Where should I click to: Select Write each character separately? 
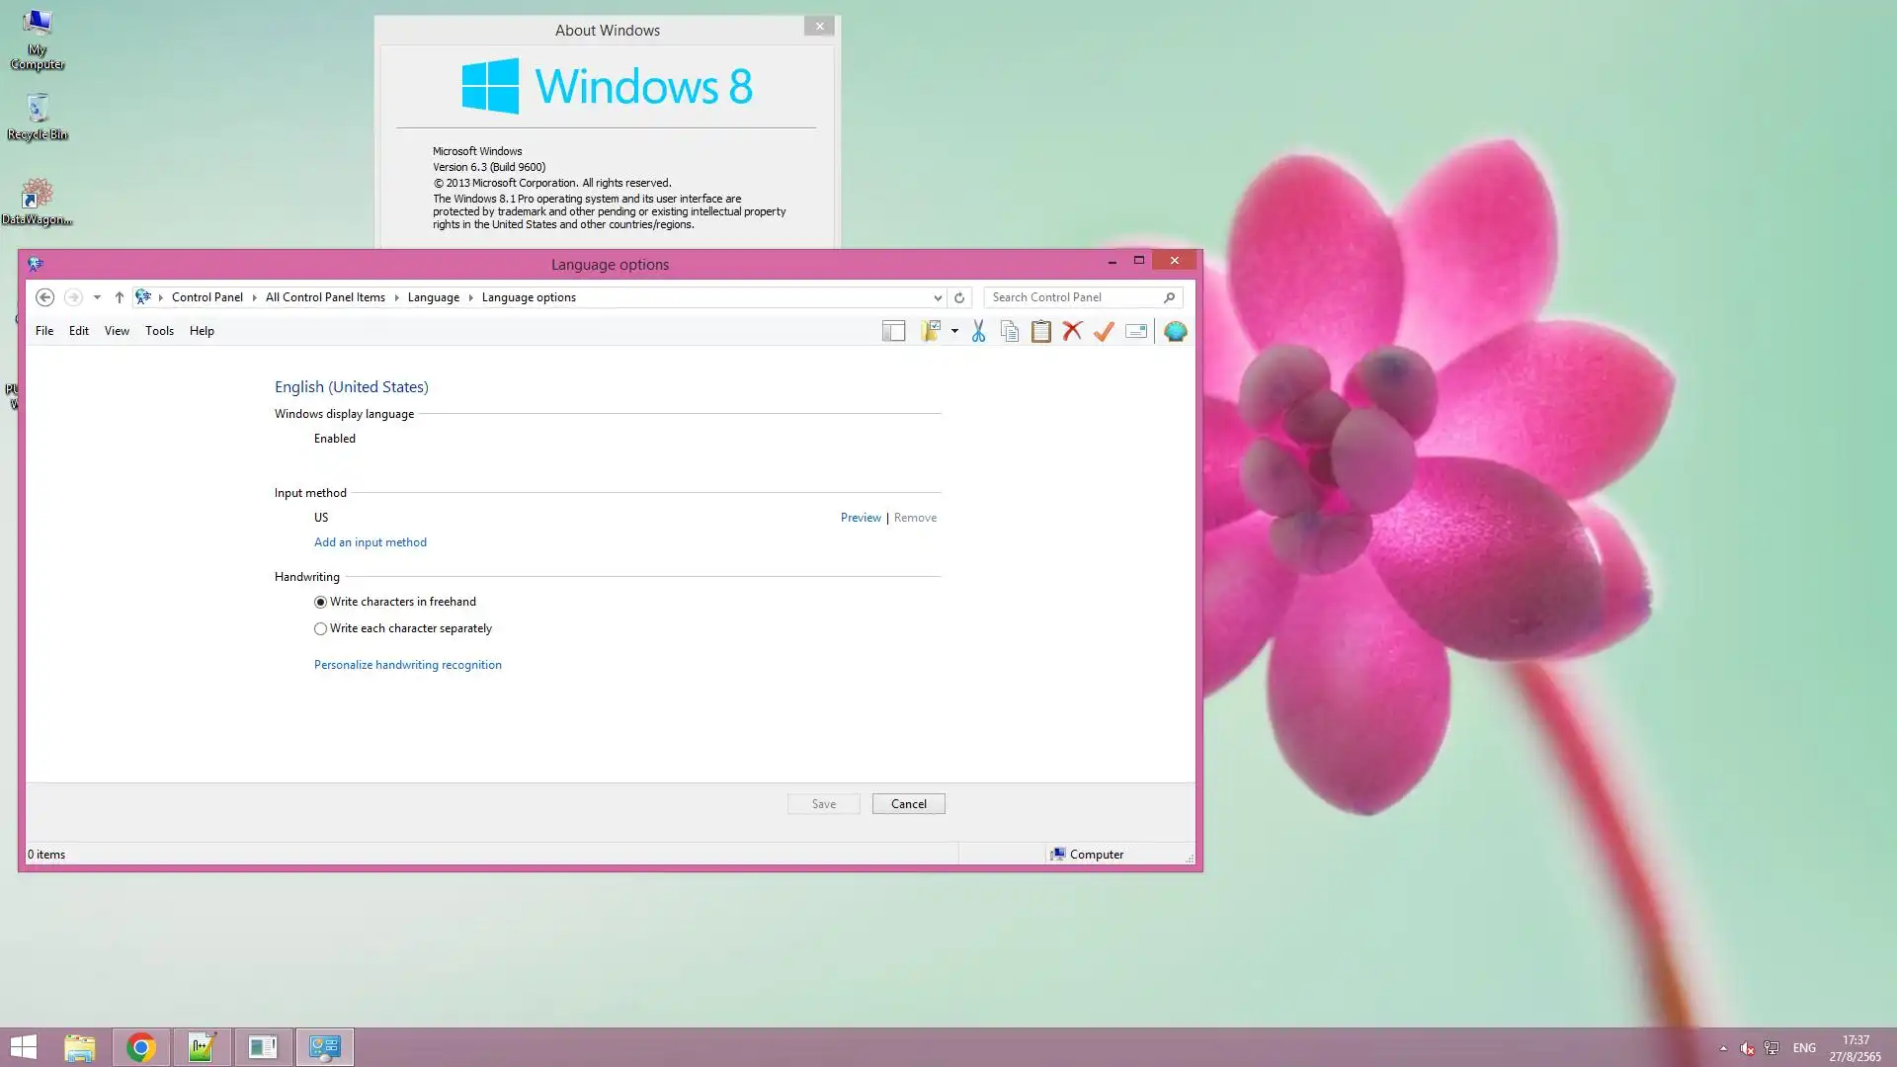click(x=320, y=628)
